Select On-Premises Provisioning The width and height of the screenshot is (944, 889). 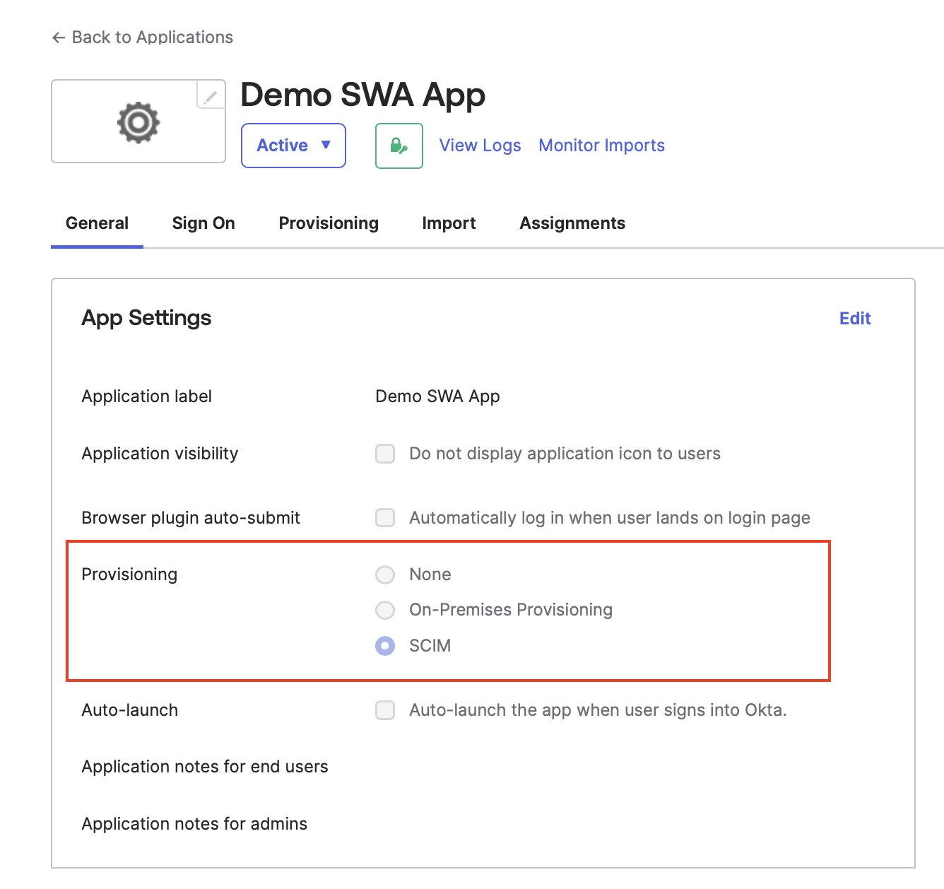point(385,610)
